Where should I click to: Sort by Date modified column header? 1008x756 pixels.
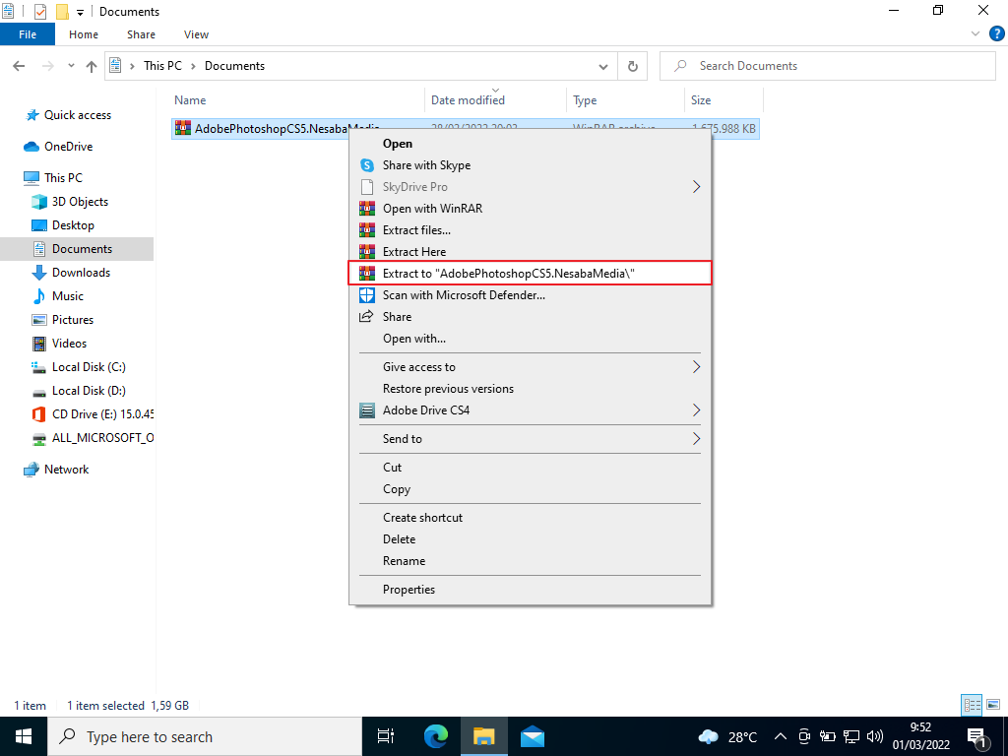[x=496, y=100]
